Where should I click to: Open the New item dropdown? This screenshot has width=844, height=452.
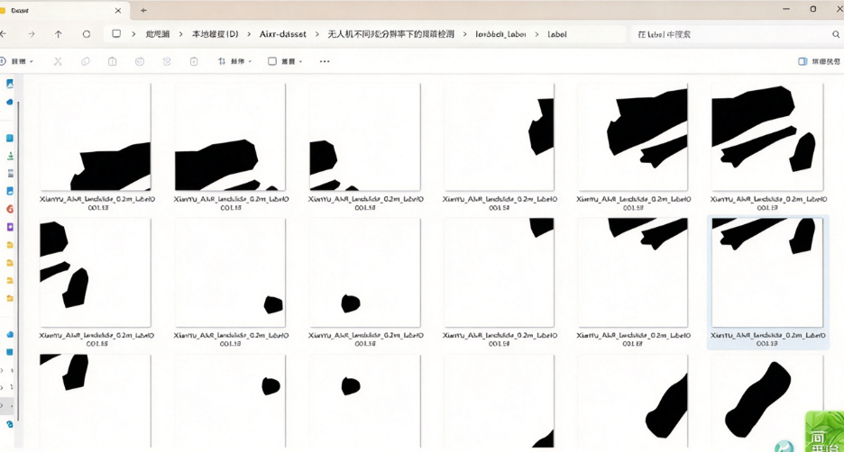pyautogui.click(x=16, y=61)
